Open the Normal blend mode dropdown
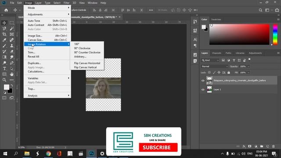 click(214, 66)
